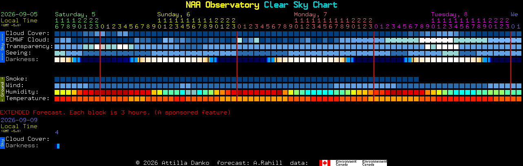The height and width of the screenshot is (166, 523).
Task: Open the Seeing row label
Action: click(18, 53)
